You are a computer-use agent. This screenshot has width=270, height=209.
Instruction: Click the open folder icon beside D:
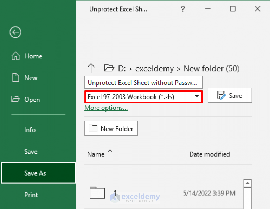coord(109,68)
